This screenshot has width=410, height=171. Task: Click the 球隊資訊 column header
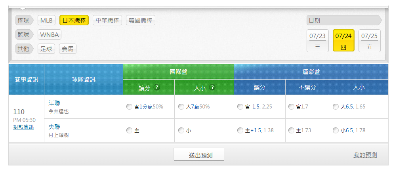[84, 79]
